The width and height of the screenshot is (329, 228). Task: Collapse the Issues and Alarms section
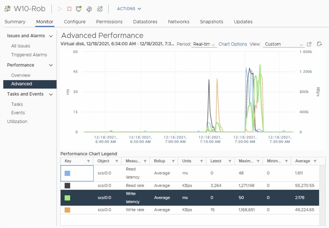click(x=51, y=36)
